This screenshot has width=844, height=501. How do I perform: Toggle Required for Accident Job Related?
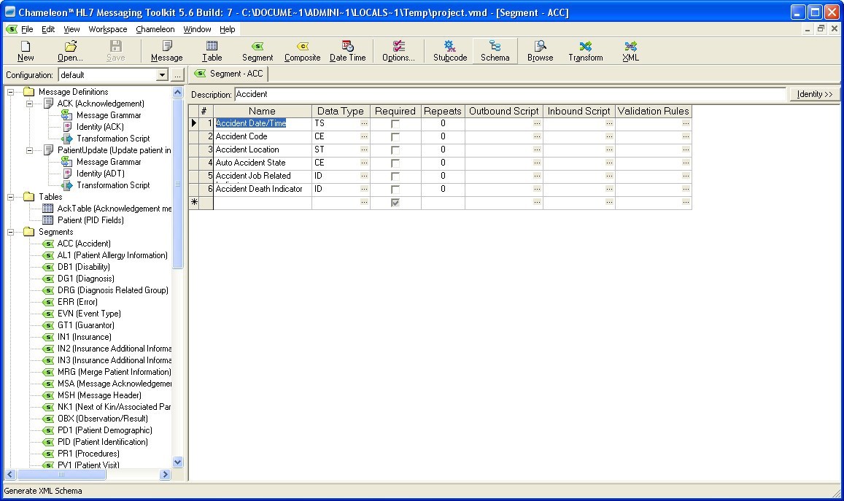pyautogui.click(x=395, y=176)
